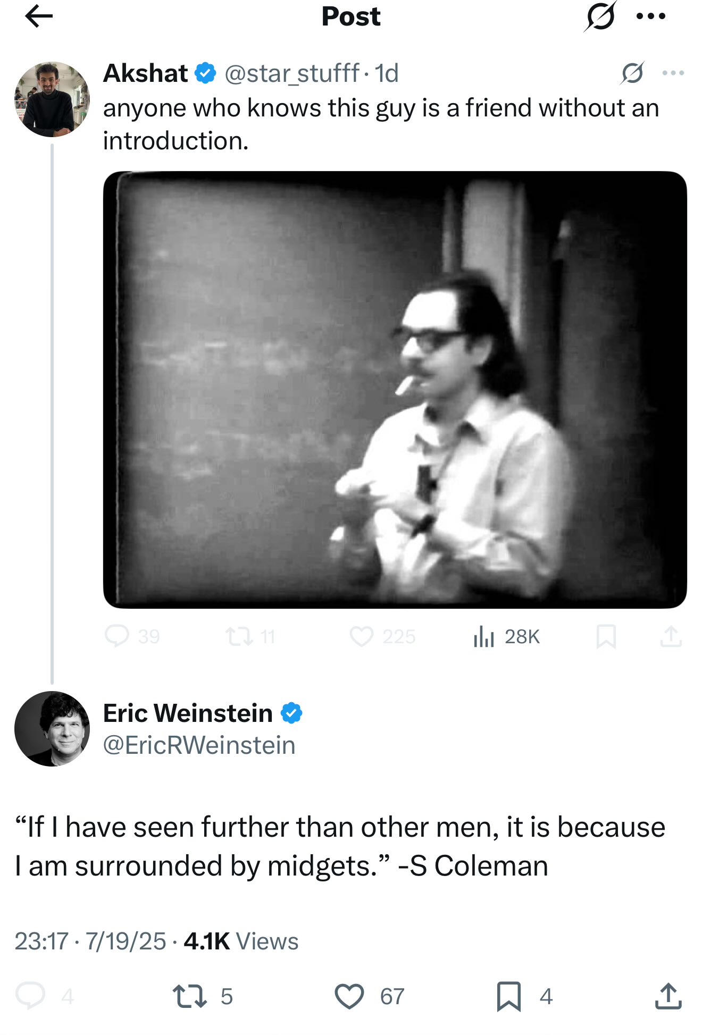702x1035 pixels.
Task: Expand more options on Akshat's post
Action: pyautogui.click(x=673, y=73)
